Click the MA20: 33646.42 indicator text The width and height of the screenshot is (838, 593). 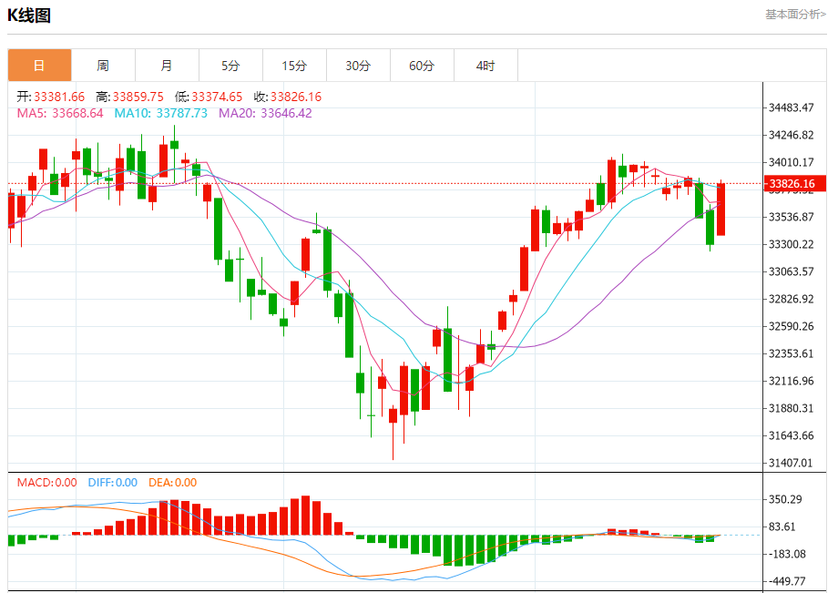[x=265, y=113]
